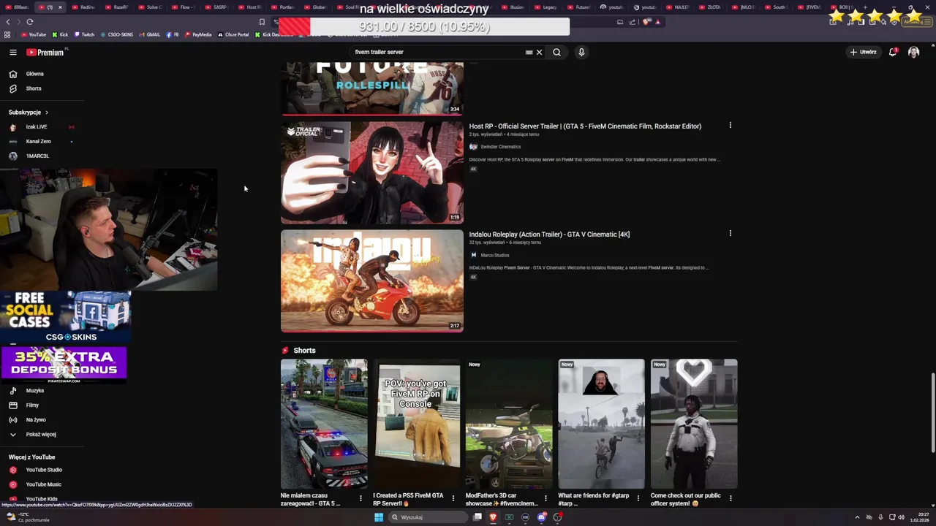Open the notifications bell
The image size is (936, 526).
point(893,52)
